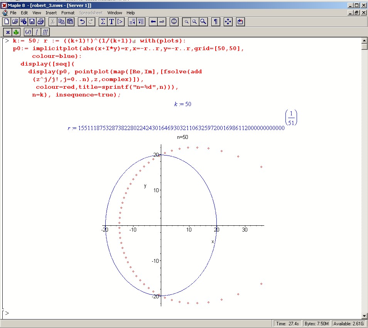Click the 'k:= 50; r :=' input line
This screenshot has width=368, height=328.
99,41
